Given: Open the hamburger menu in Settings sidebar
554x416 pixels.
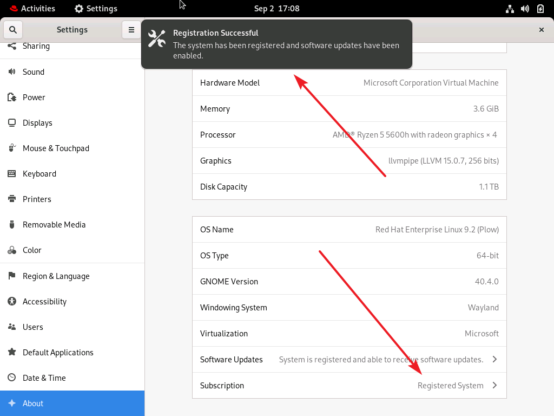Looking at the screenshot, I should click(x=131, y=30).
